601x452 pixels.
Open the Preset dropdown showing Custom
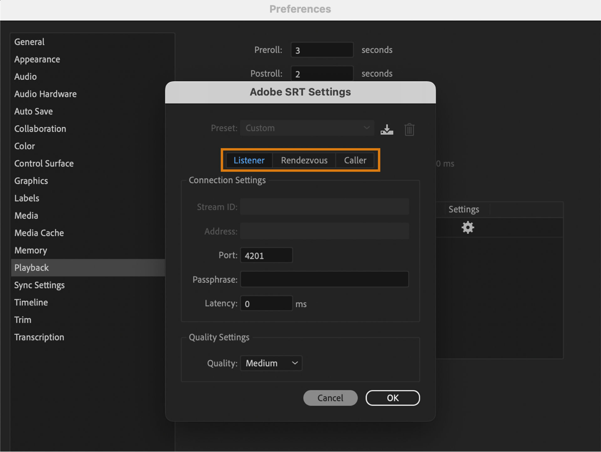[307, 128]
